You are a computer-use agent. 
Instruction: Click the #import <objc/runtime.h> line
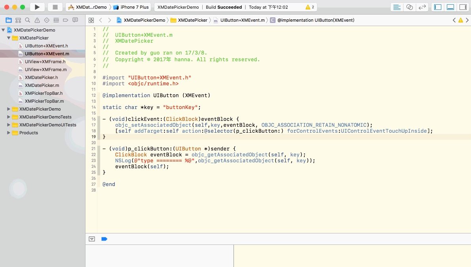pos(141,84)
